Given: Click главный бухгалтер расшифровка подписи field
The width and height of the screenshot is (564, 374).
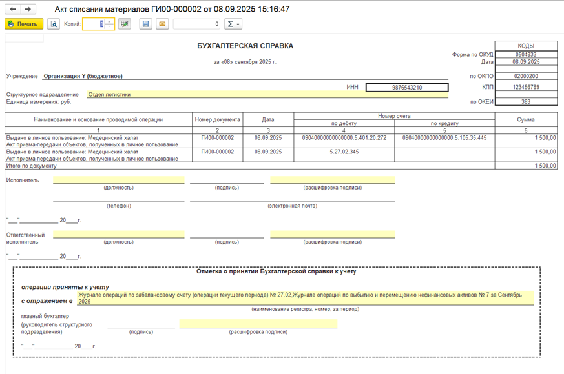Looking at the screenshot, I should [x=258, y=324].
